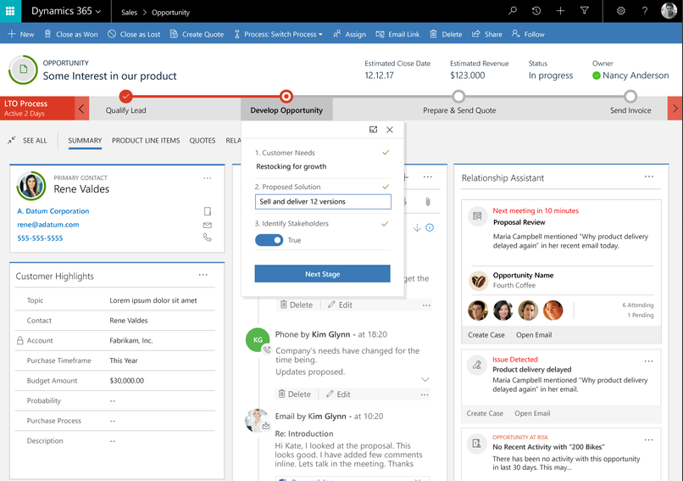
Task: Open the advanced find filter icon
Action: click(585, 10)
